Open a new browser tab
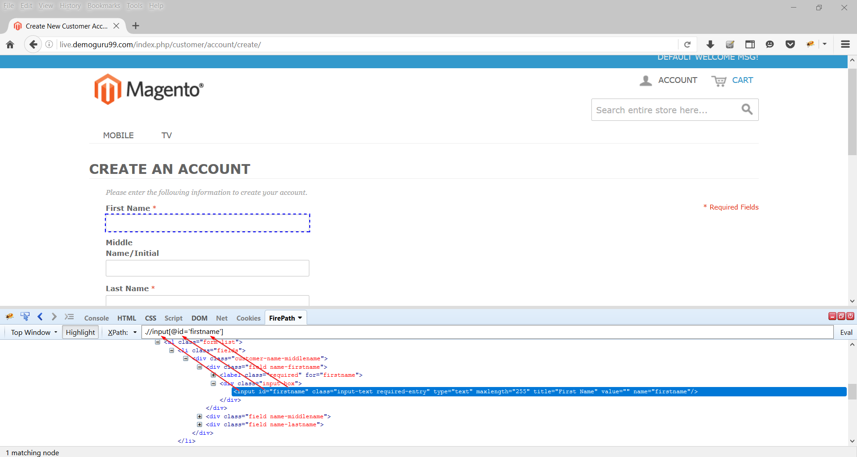The image size is (857, 457). tap(136, 26)
